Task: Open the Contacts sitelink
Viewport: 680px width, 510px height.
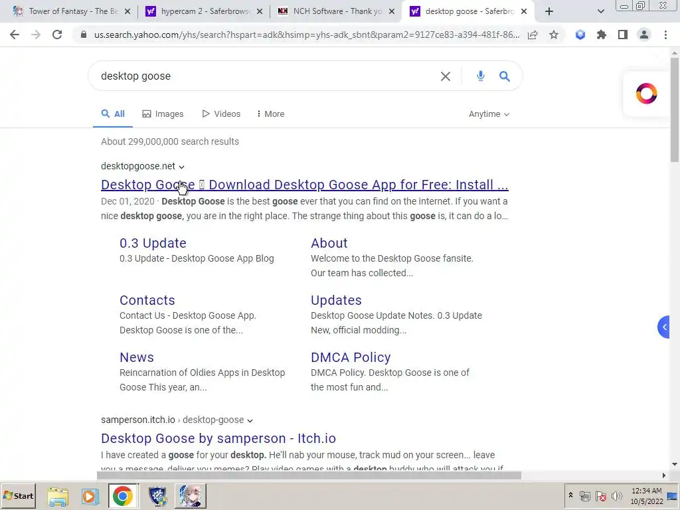Action: (x=147, y=300)
